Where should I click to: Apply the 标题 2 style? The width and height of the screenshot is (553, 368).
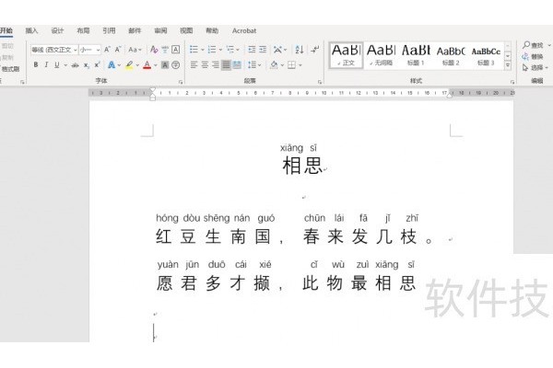point(451,55)
